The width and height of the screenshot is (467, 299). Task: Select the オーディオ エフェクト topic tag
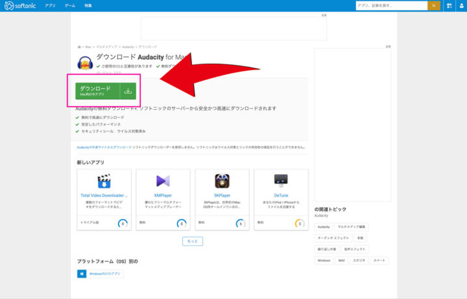(x=333, y=238)
